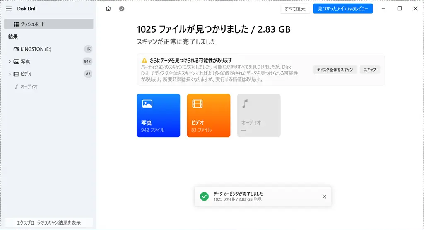Click the 83 count badge in sidebar
This screenshot has width=424, height=230.
[88, 74]
